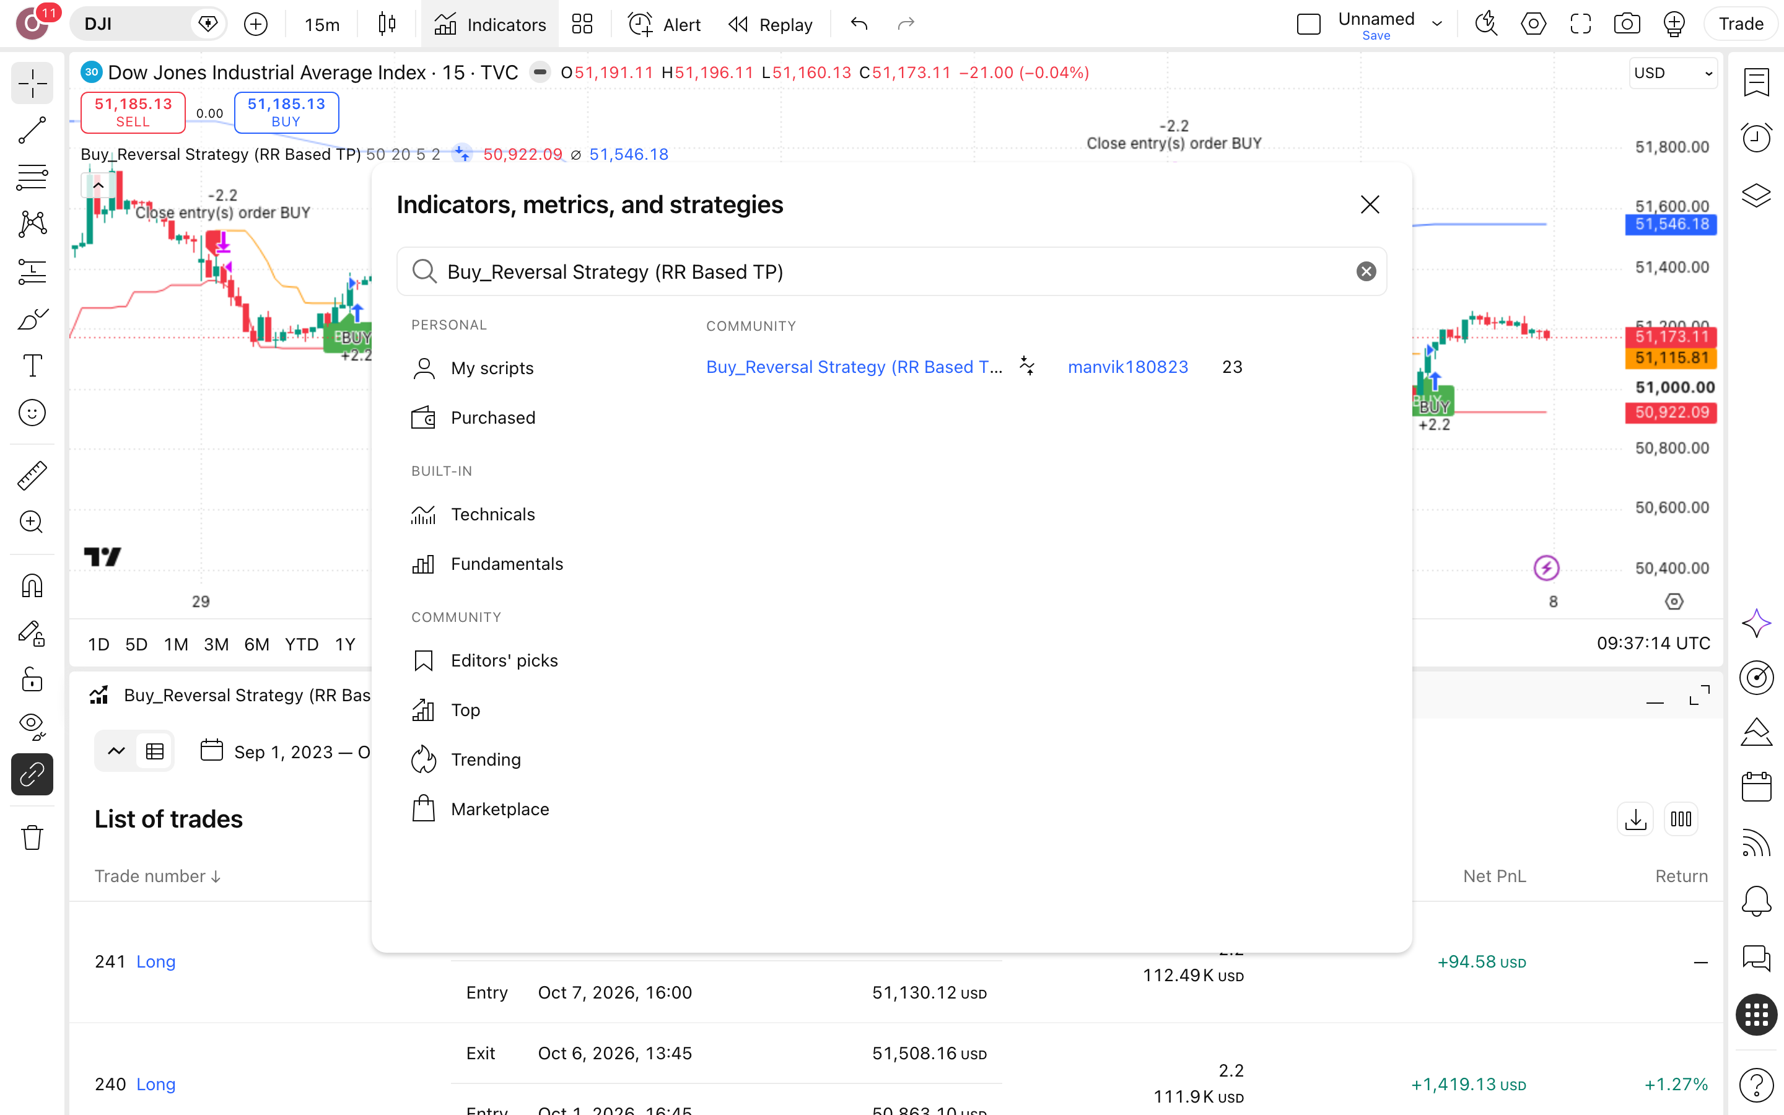Screen dimensions: 1784x1115
Task: Download the list of trades export icon
Action: 1635,820
